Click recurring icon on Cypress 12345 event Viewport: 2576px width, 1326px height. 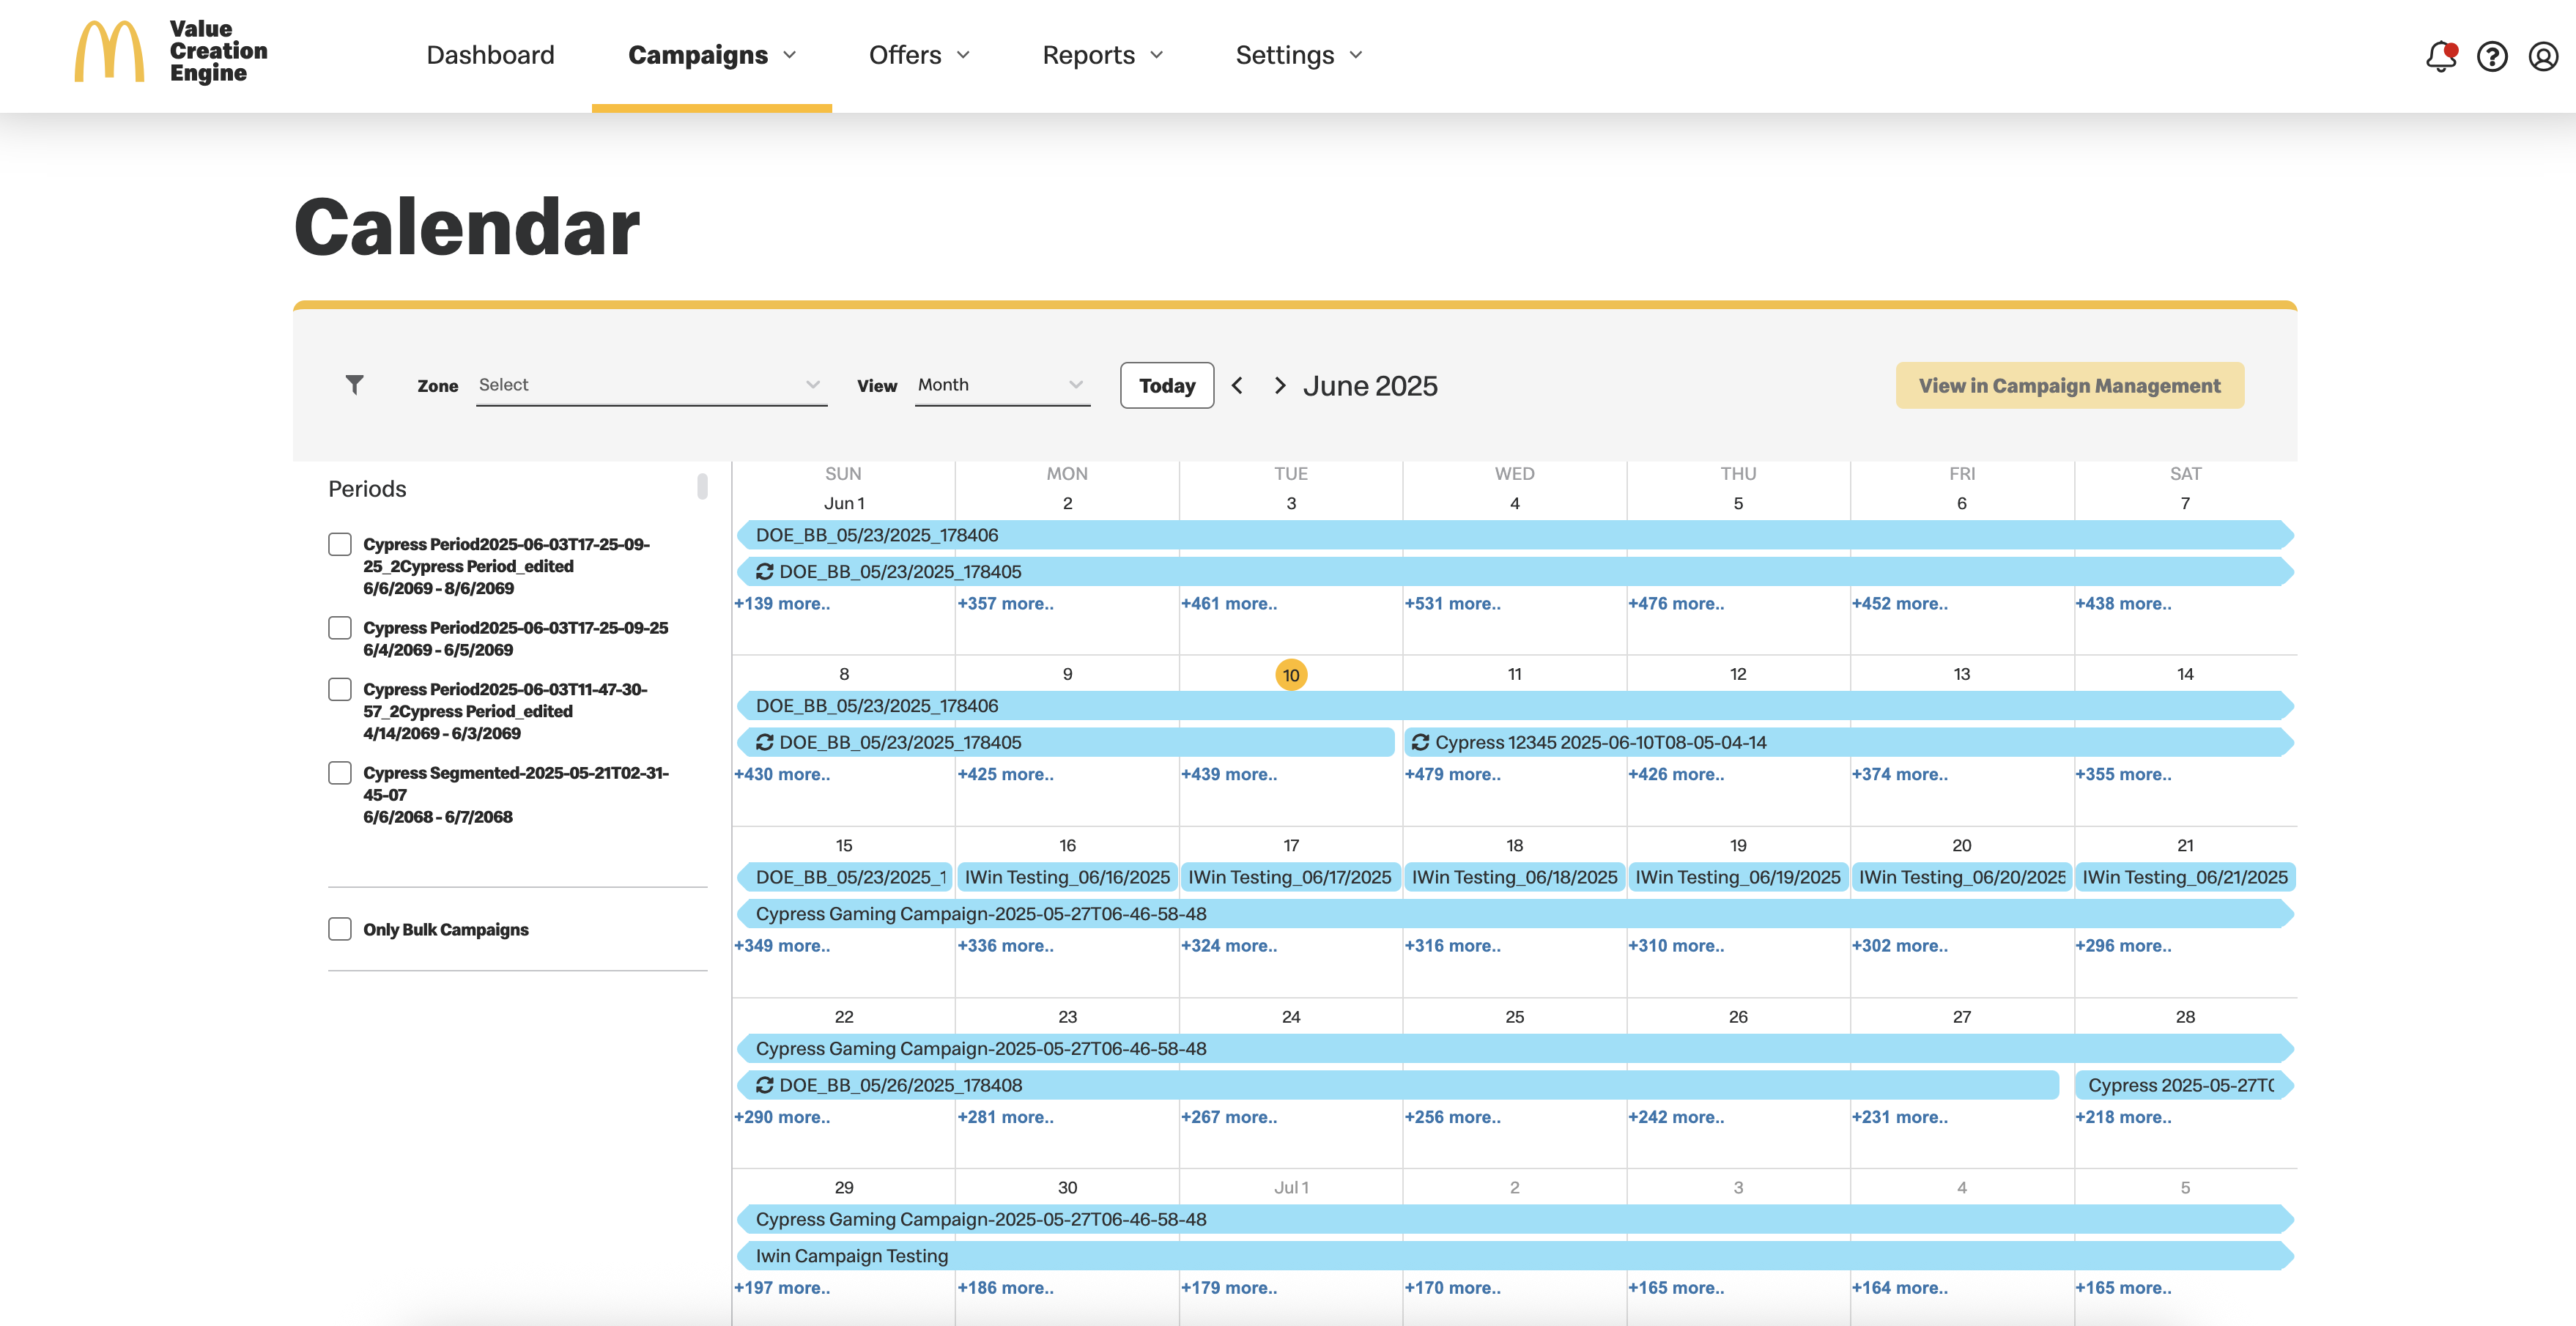[1420, 742]
